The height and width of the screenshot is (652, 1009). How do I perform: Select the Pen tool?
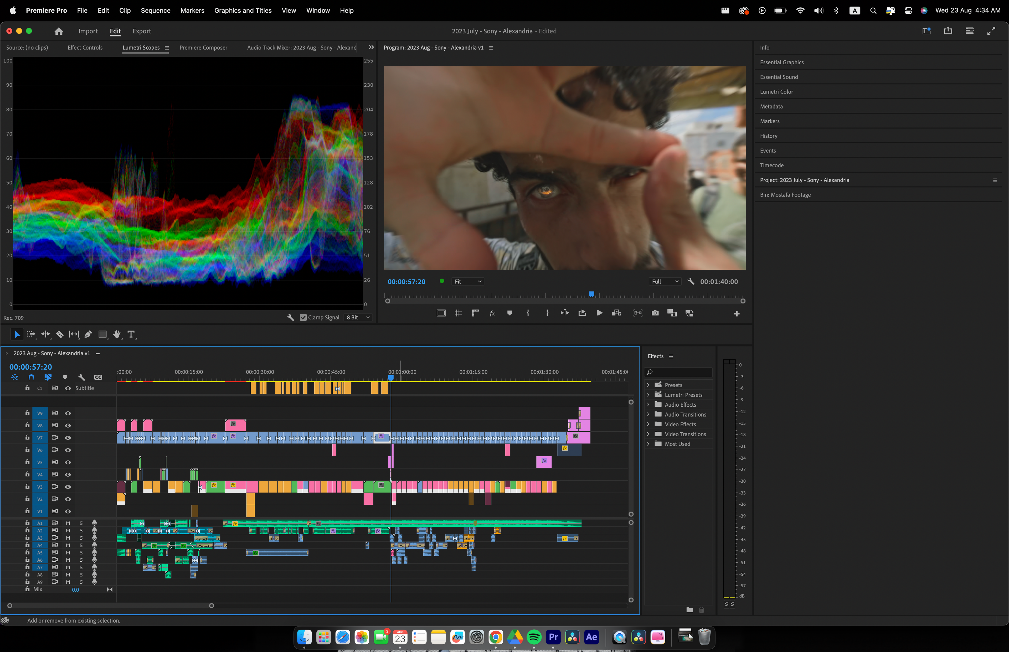point(88,334)
